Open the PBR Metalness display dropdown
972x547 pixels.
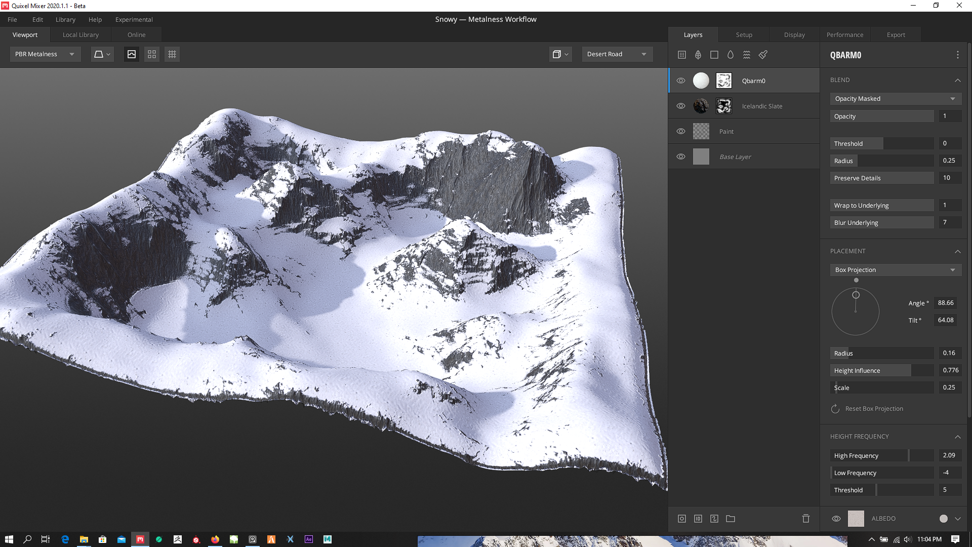46,54
